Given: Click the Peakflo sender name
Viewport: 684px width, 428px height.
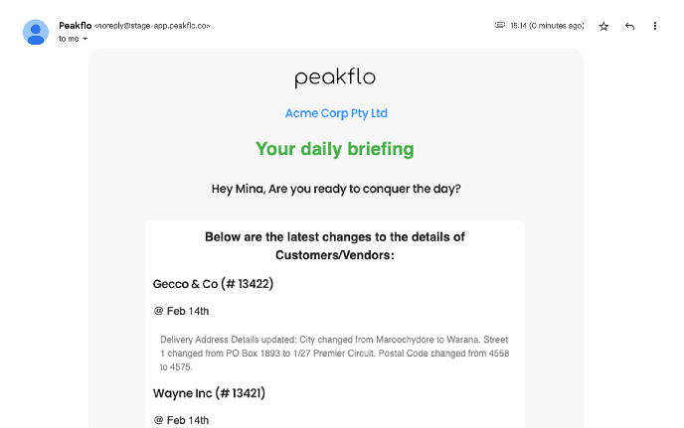Looking at the screenshot, I should (75, 26).
